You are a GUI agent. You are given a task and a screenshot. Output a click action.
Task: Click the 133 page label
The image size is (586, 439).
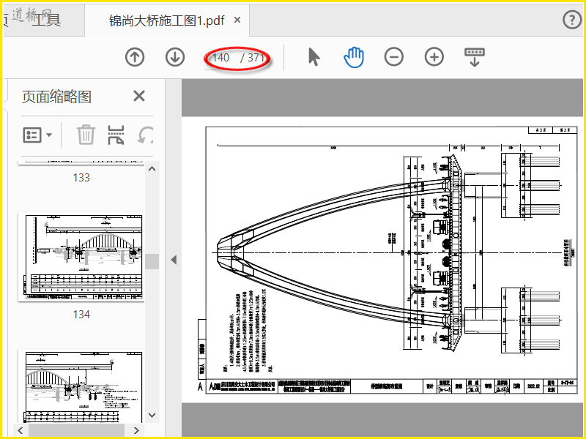(81, 177)
